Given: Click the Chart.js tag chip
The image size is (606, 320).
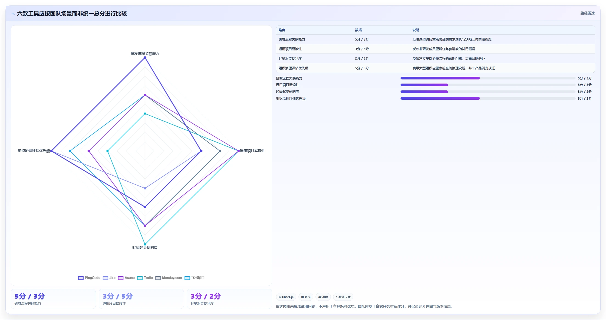Looking at the screenshot, I should pos(286,297).
